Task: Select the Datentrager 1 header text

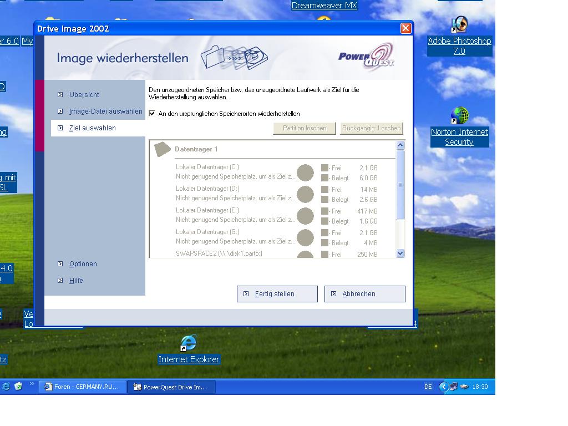Action: (x=196, y=149)
